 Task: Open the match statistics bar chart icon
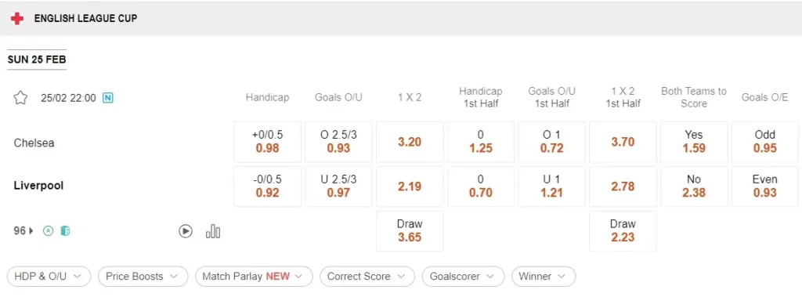(x=213, y=231)
